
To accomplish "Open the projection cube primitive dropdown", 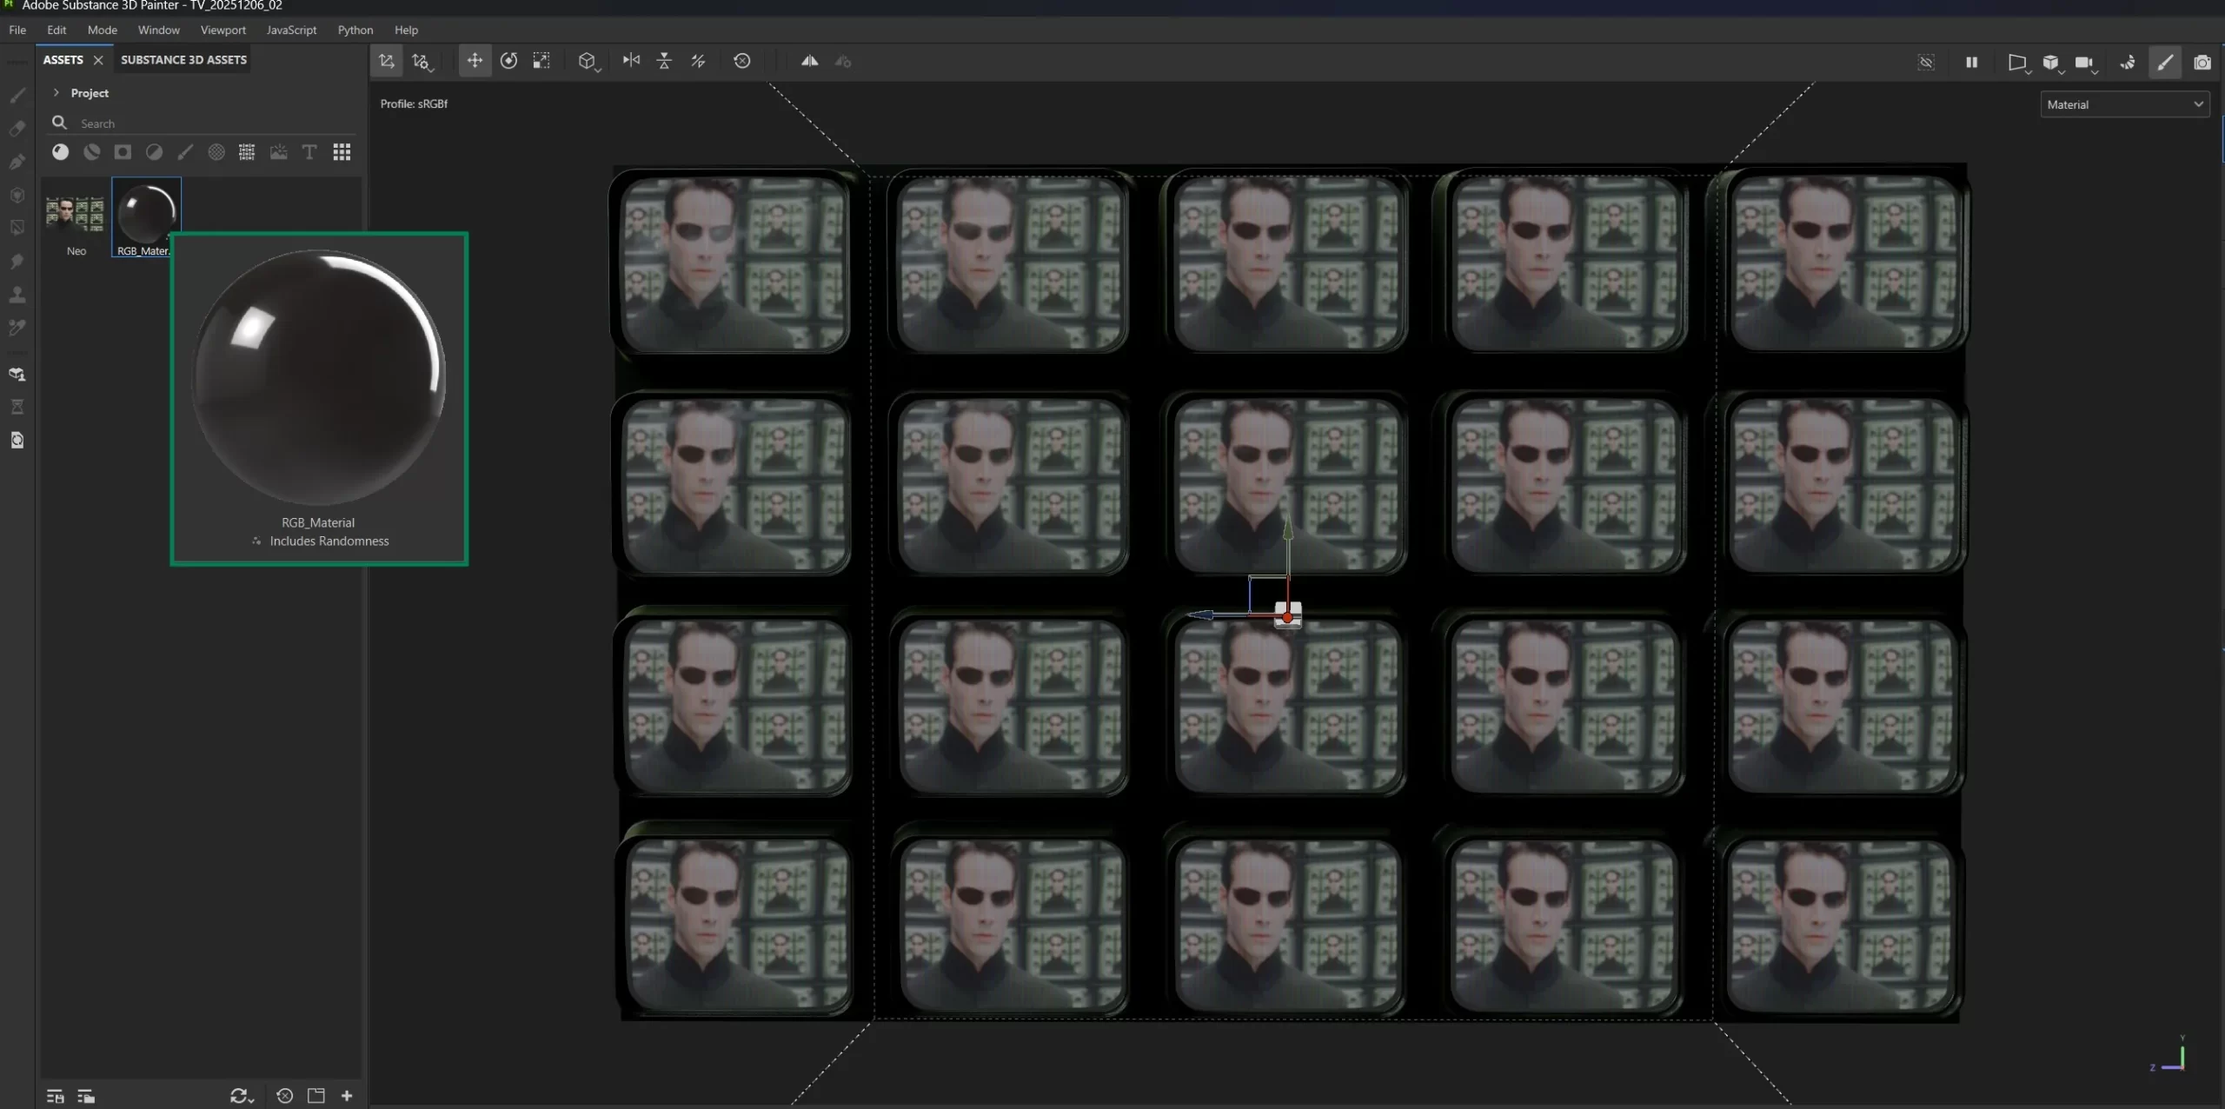I will coord(589,62).
